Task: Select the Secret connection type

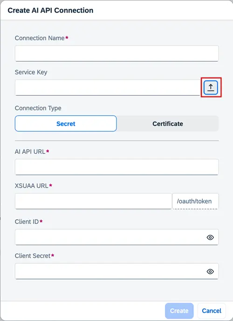Action: (x=66, y=123)
